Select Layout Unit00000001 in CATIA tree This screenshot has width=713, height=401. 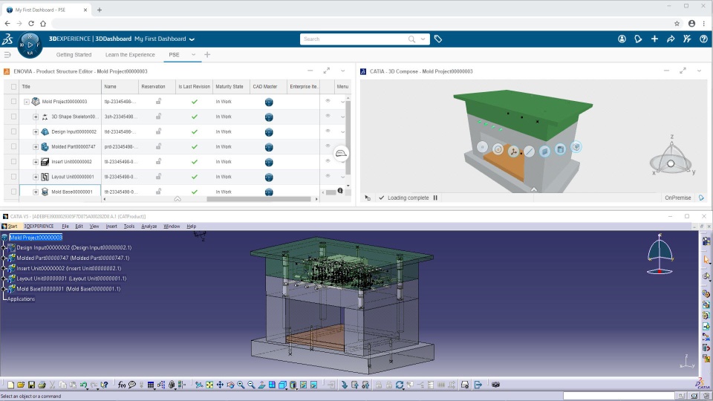click(x=71, y=278)
